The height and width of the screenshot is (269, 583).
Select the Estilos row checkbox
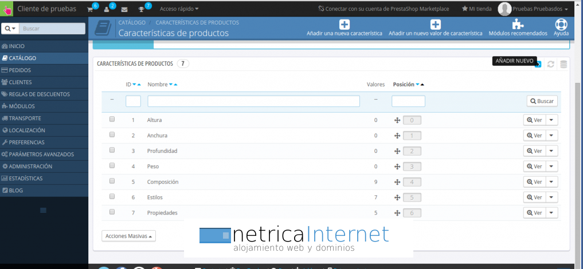click(x=112, y=197)
